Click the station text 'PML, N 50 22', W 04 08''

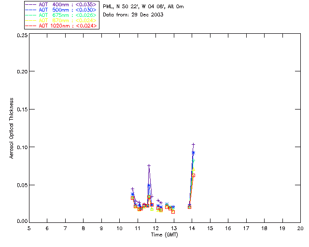(x=134, y=6)
